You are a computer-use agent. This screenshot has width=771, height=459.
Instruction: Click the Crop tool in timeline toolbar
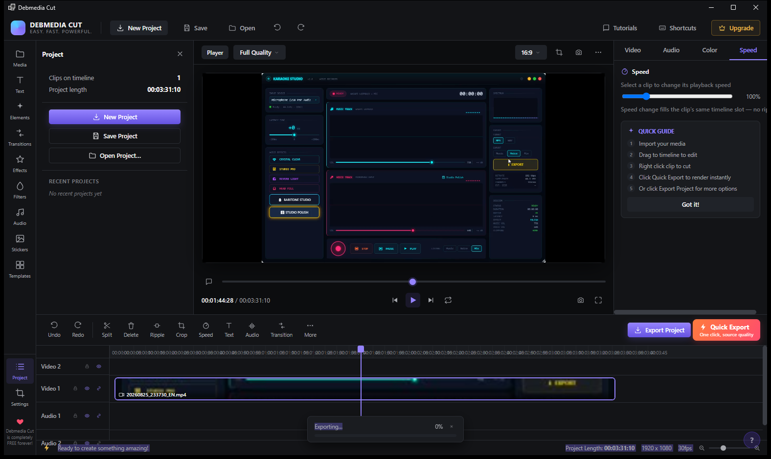click(x=181, y=329)
